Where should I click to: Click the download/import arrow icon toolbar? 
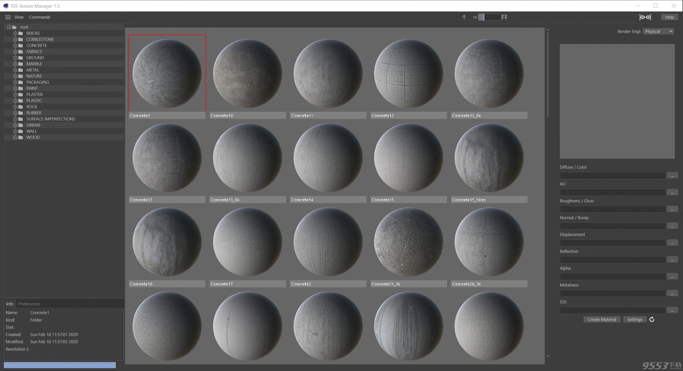tap(464, 17)
